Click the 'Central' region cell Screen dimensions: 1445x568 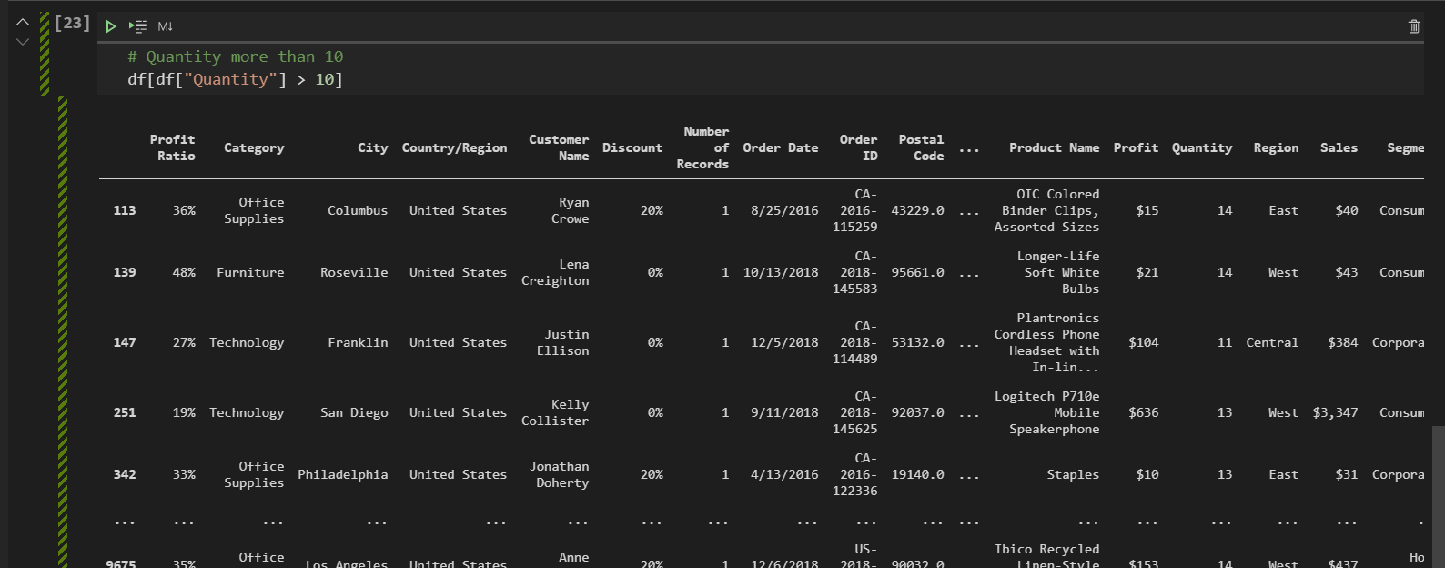click(1272, 342)
